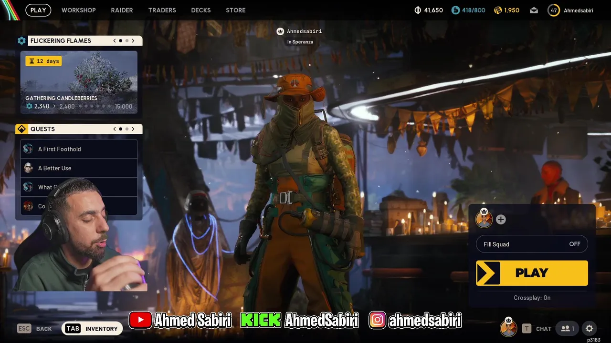Open the Ahmedsabiri profile name at top right
This screenshot has width=611, height=343.
pos(578,10)
